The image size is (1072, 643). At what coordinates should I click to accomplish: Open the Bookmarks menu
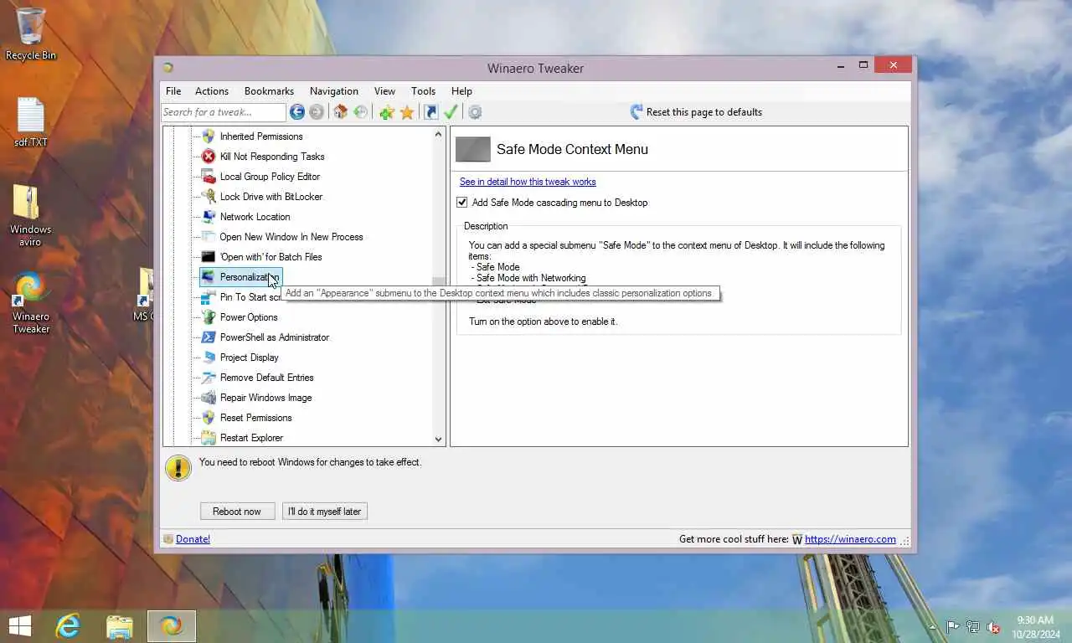pyautogui.click(x=269, y=91)
